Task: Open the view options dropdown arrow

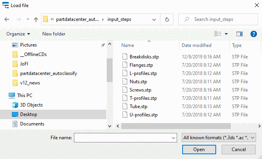Action: click(x=226, y=34)
